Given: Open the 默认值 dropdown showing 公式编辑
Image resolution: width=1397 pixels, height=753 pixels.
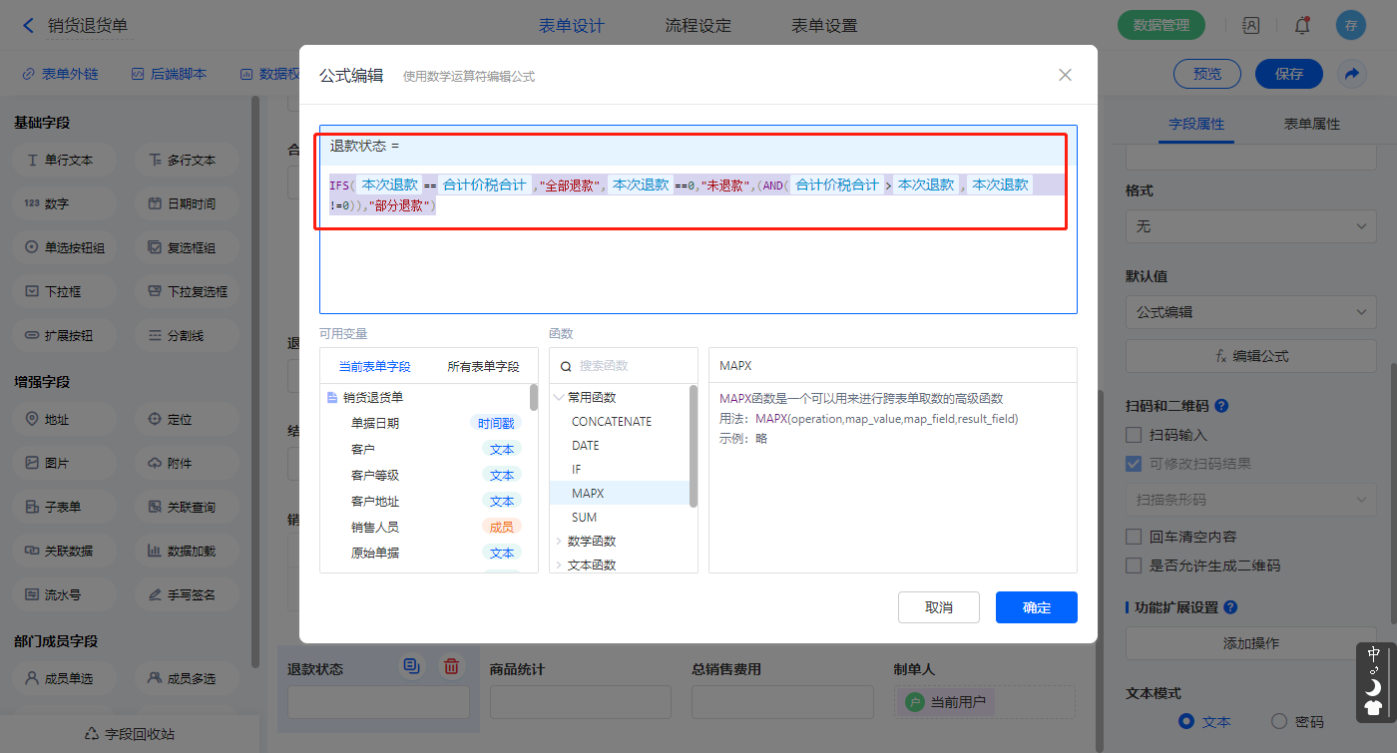Looking at the screenshot, I should pyautogui.click(x=1250, y=312).
